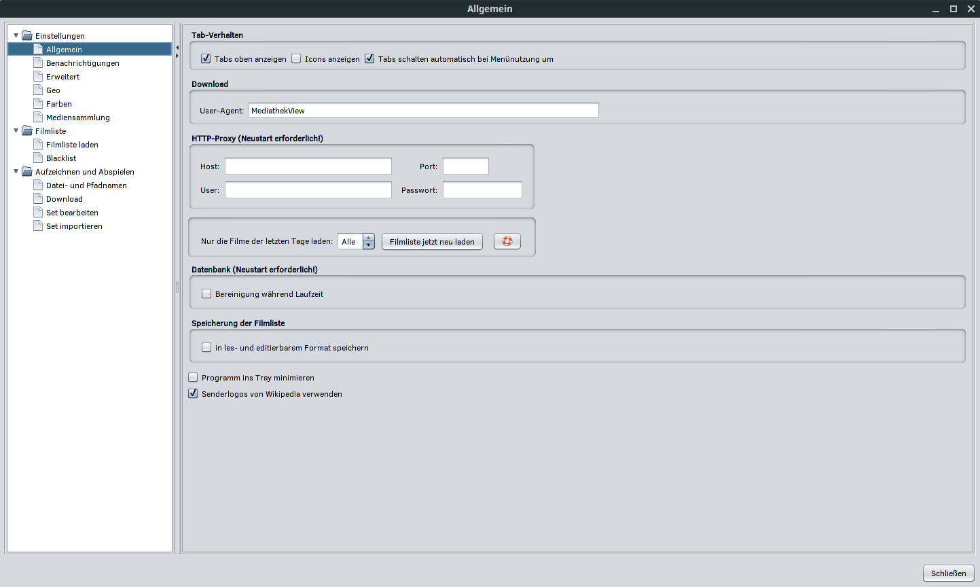Enable the Icons anzeigen checkbox

296,58
